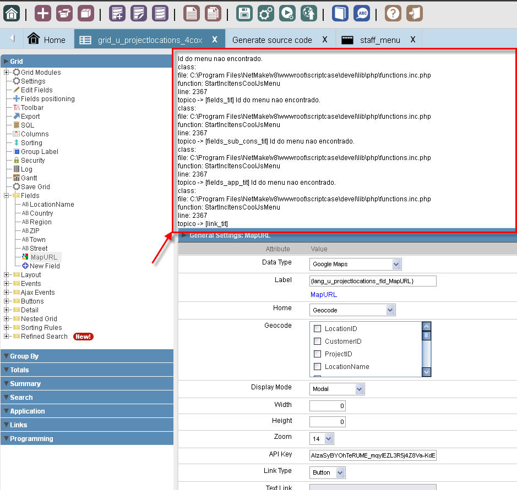Open the Zoom level dropdown
The width and height of the screenshot is (517, 490).
click(x=322, y=439)
